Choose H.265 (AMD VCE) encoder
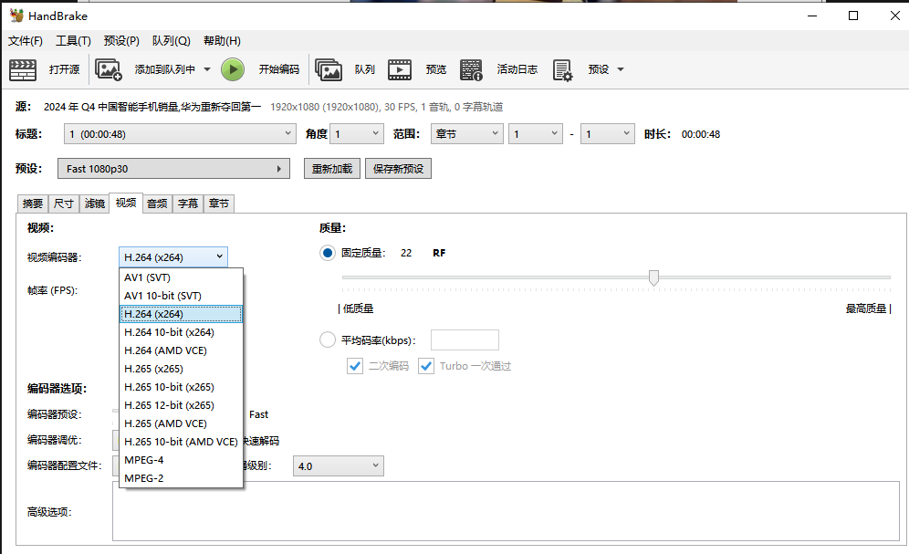The height and width of the screenshot is (554, 909). coord(181,423)
